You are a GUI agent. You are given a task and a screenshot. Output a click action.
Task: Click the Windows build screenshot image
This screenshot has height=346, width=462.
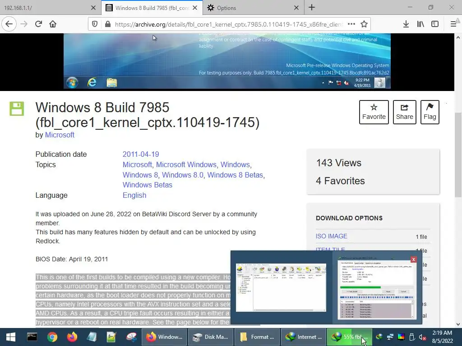[x=227, y=61]
